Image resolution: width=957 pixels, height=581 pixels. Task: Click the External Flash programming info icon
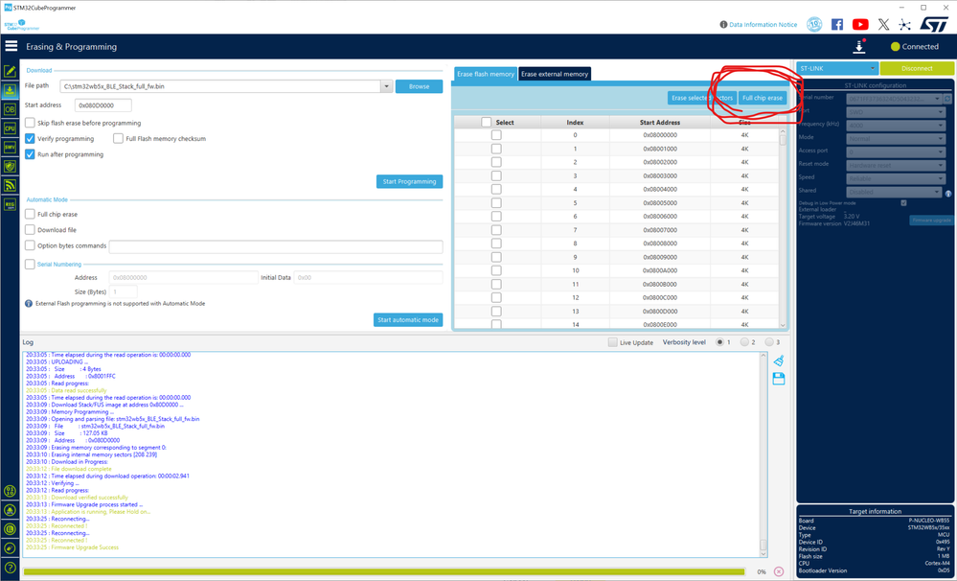[29, 304]
